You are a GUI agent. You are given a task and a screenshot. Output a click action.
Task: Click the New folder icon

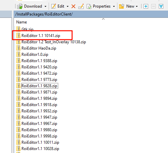tap(121, 6)
